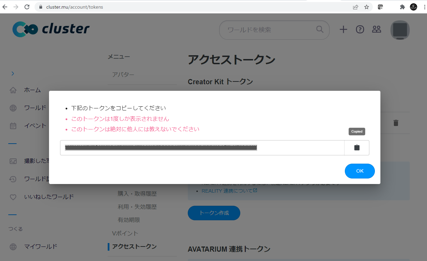Copy the token with the clipboard icon
Screen dimensions: 427x261
pos(357,148)
